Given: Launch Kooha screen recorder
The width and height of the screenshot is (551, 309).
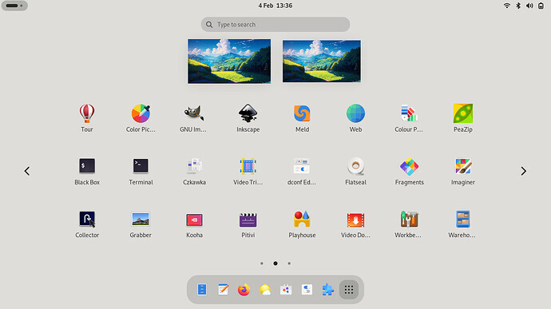Looking at the screenshot, I should click(x=194, y=224).
